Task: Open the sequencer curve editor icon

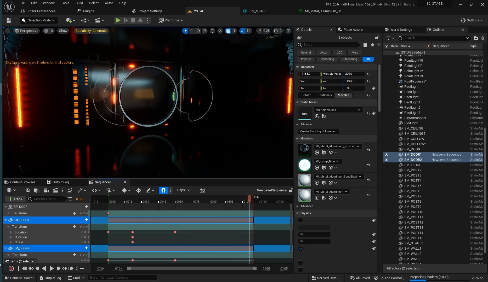Action: tap(202, 190)
